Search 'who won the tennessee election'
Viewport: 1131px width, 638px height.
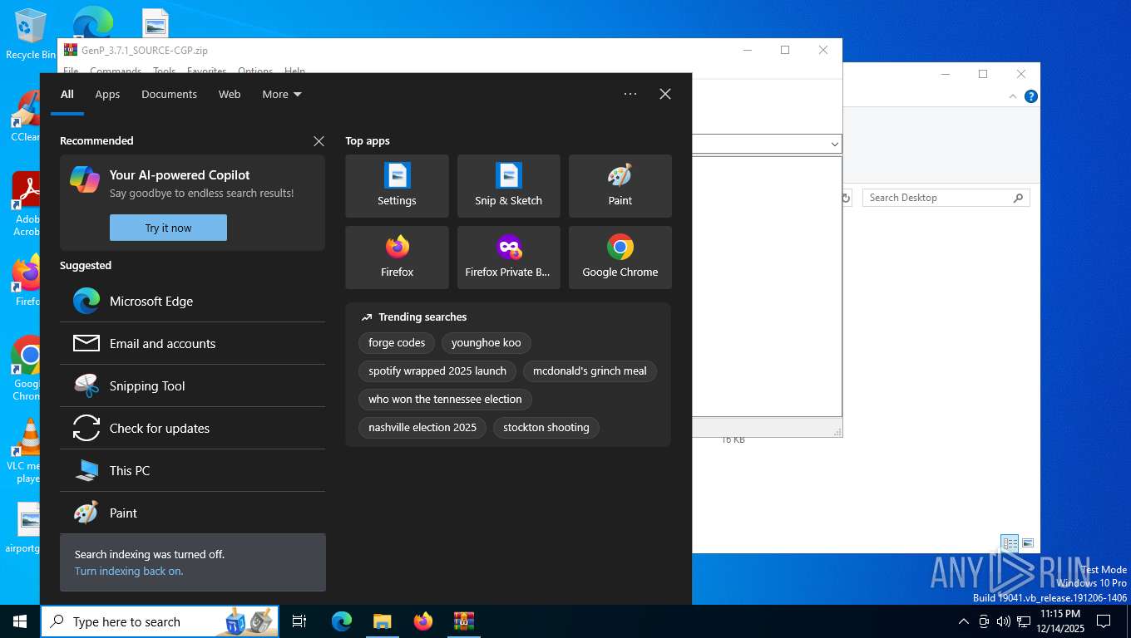445,399
